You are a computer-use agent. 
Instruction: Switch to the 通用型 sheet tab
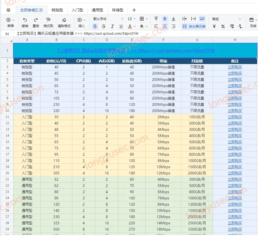tap(97, 10)
